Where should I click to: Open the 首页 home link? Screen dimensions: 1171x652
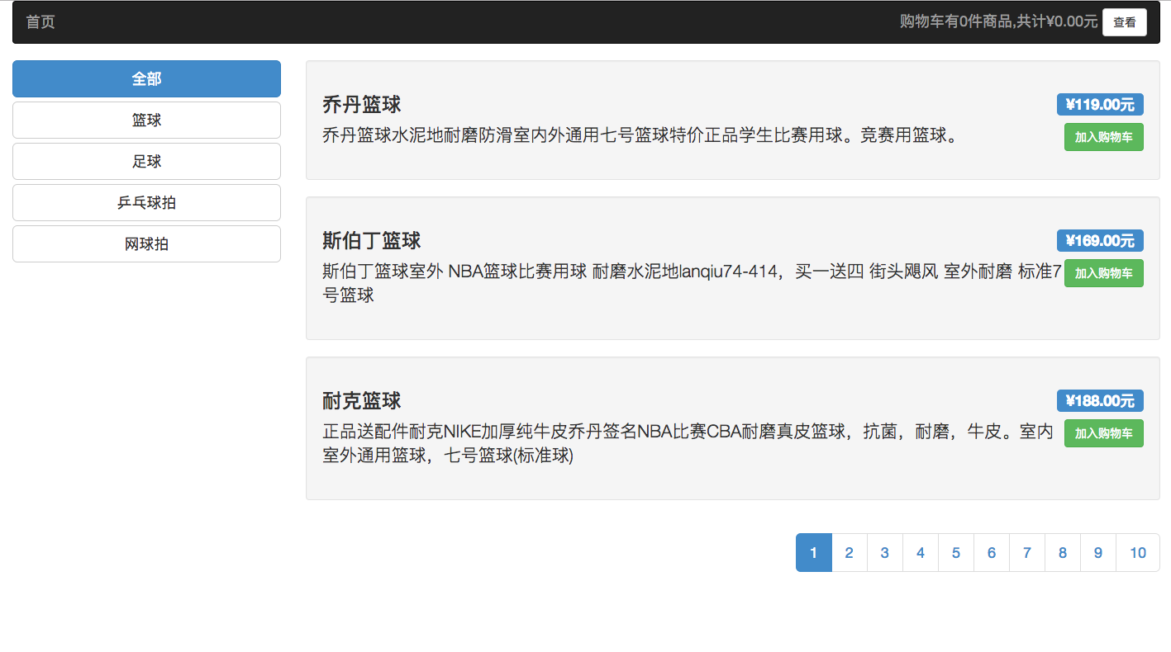point(40,22)
